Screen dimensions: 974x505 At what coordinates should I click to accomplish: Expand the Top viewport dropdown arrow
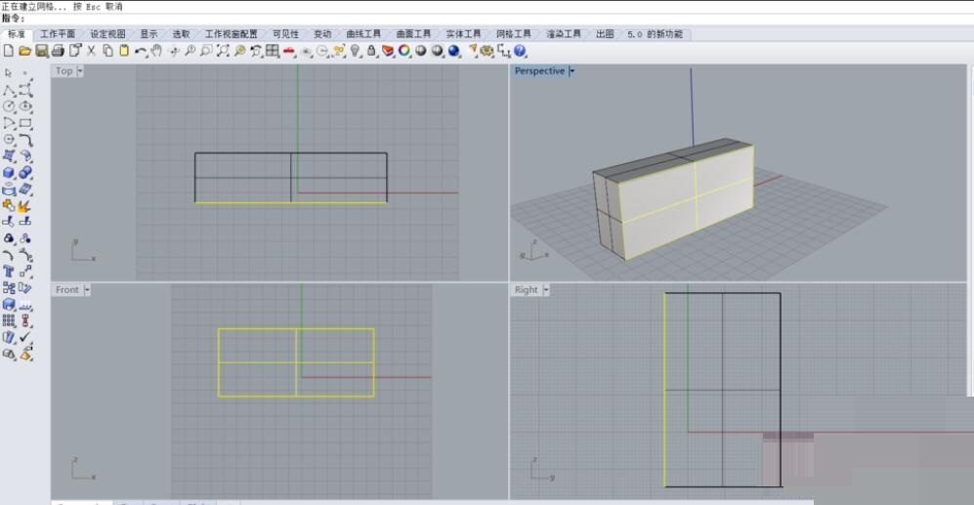tap(80, 71)
